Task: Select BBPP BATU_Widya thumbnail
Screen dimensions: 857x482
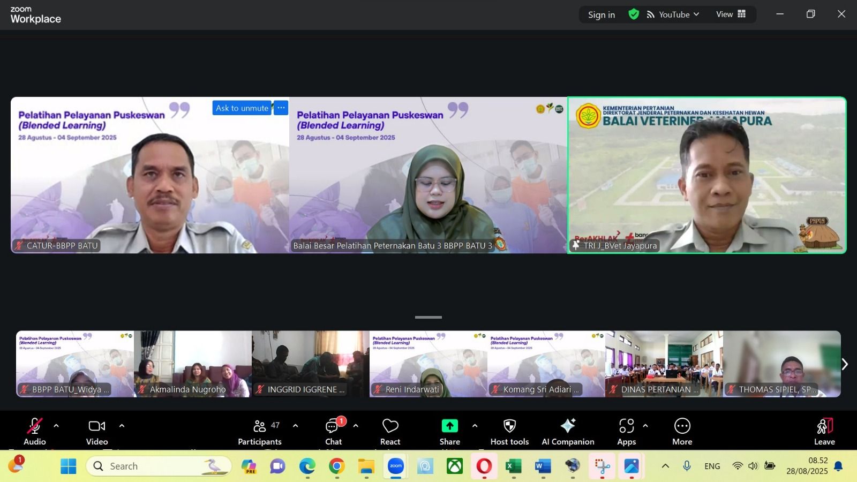Action: [x=75, y=364]
